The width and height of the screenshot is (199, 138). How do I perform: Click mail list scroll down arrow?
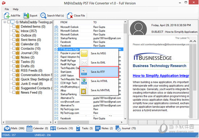click(x=125, y=119)
